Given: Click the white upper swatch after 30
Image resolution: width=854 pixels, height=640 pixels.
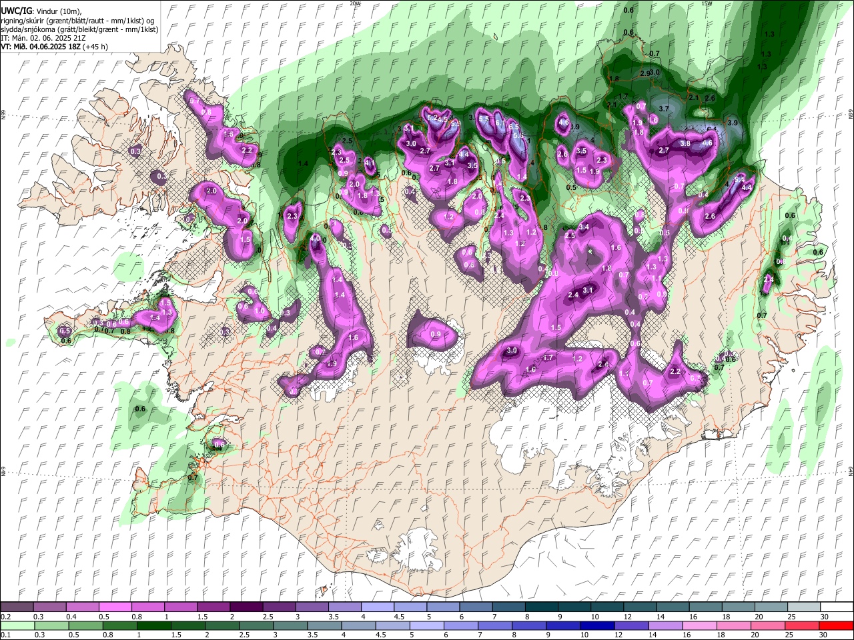Looking at the screenshot, I should [x=837, y=607].
